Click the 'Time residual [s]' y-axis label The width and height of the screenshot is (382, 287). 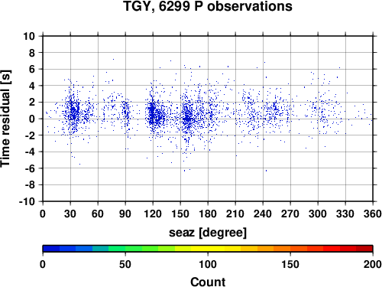pyautogui.click(x=5, y=119)
